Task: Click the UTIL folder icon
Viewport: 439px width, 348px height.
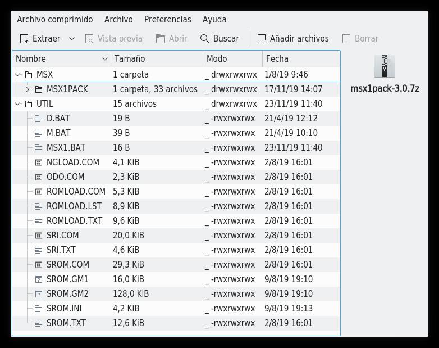Action: point(29,103)
